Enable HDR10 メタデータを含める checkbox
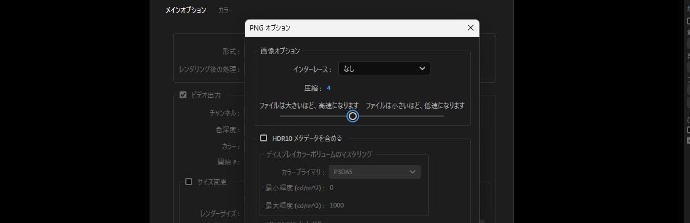690x223 pixels. coord(264,138)
